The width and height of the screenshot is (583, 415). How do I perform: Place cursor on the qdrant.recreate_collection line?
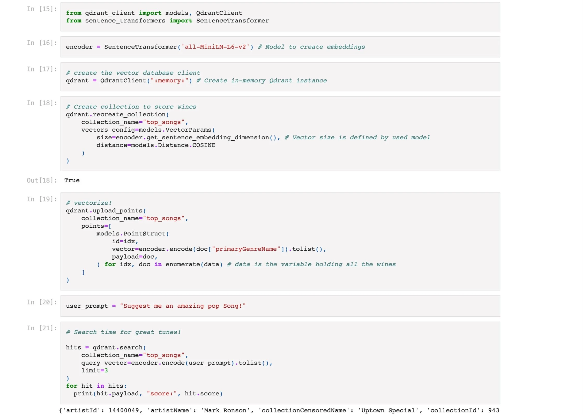[x=116, y=114]
